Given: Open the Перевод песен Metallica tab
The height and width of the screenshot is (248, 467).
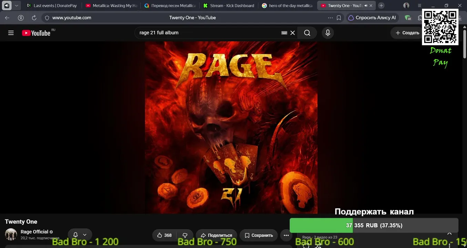Looking at the screenshot, I should 170,6.
